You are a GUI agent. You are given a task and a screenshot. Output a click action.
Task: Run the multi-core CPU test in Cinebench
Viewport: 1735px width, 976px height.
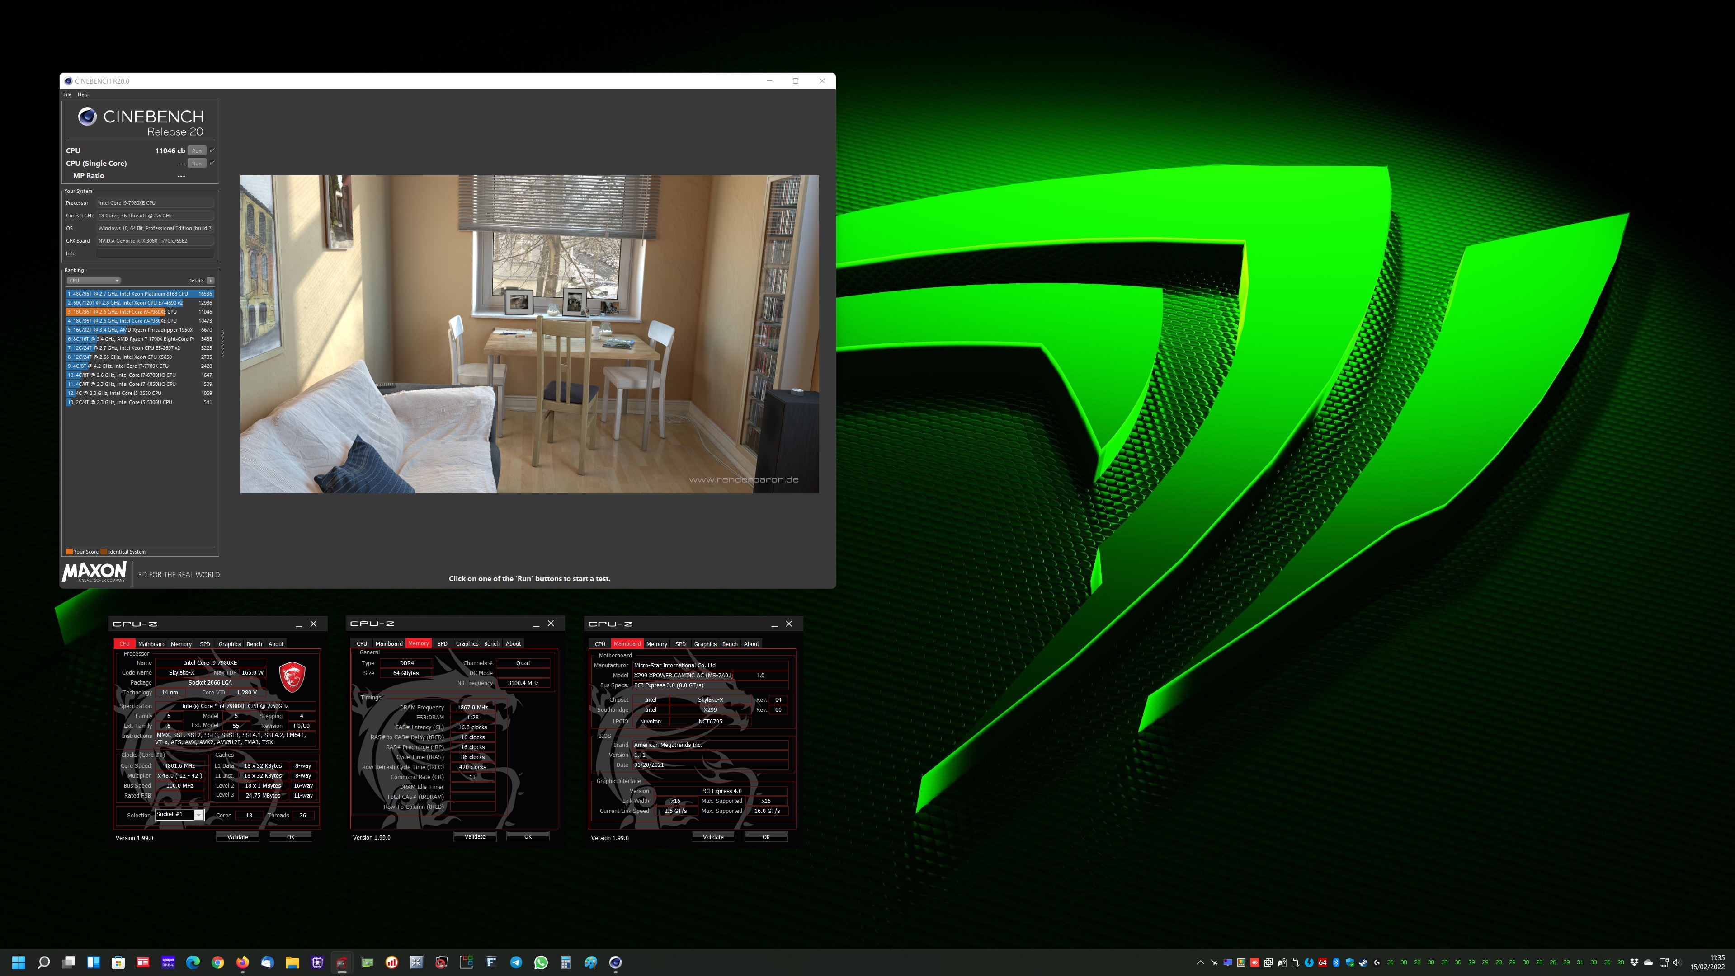coord(197,151)
